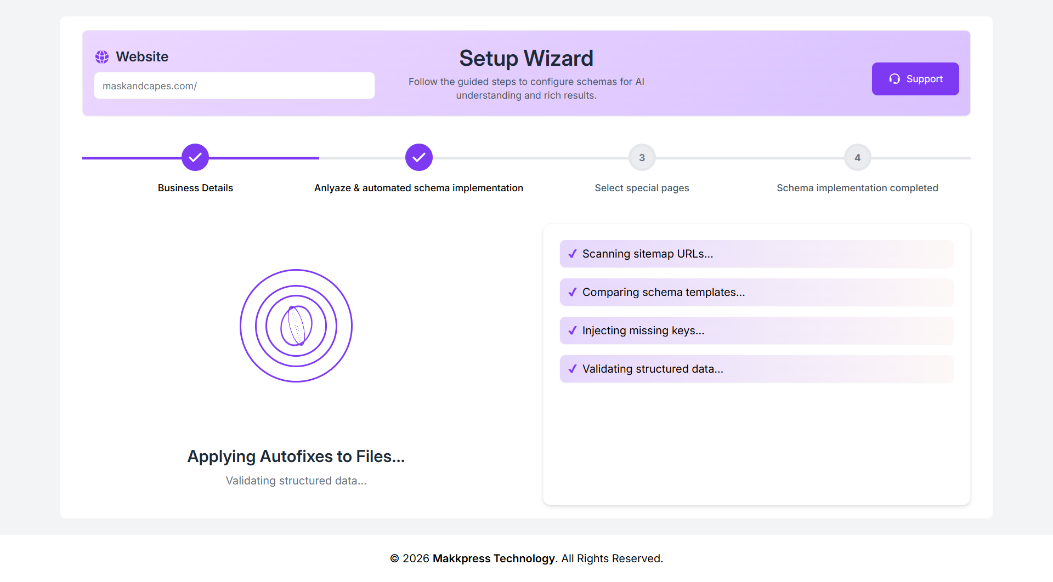Viewport: 1053px width, 582px height.
Task: Open the Support button
Action: [915, 79]
